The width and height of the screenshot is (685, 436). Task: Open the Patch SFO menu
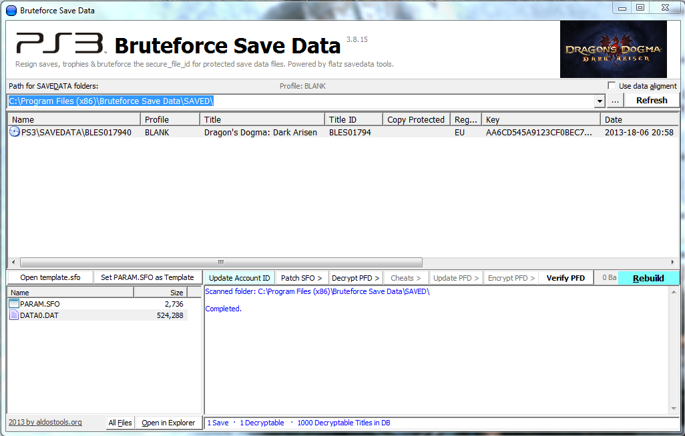tap(301, 278)
